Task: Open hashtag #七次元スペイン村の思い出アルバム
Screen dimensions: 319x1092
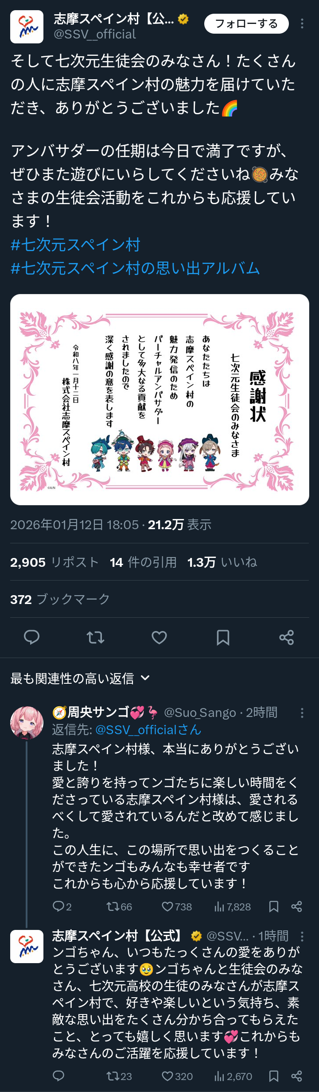Action: (135, 268)
